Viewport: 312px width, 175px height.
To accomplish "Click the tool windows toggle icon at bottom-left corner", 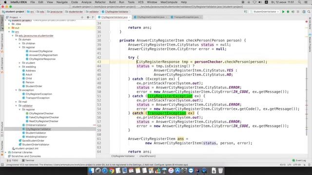I will [x=2, y=165].
